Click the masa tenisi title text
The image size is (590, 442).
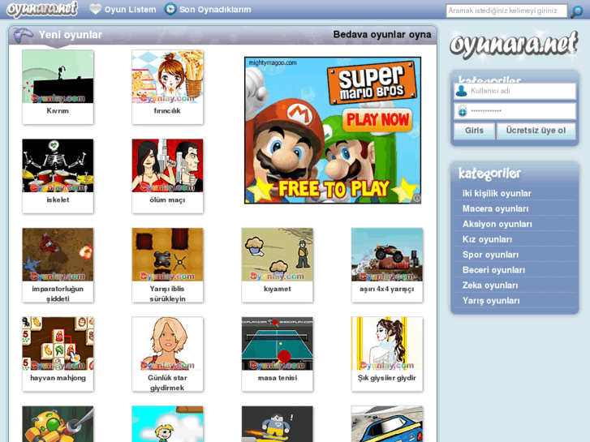tap(278, 378)
